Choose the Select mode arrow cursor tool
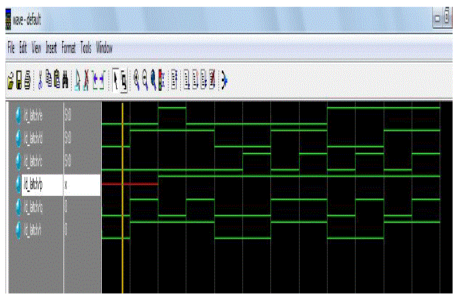 pyautogui.click(x=115, y=81)
